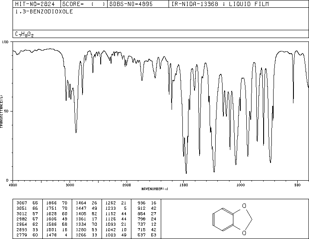Image resolution: width=309 pixels, height=239 pixels.
Task: Click the transmittance 4 beside 1478
Action: click(66, 235)
